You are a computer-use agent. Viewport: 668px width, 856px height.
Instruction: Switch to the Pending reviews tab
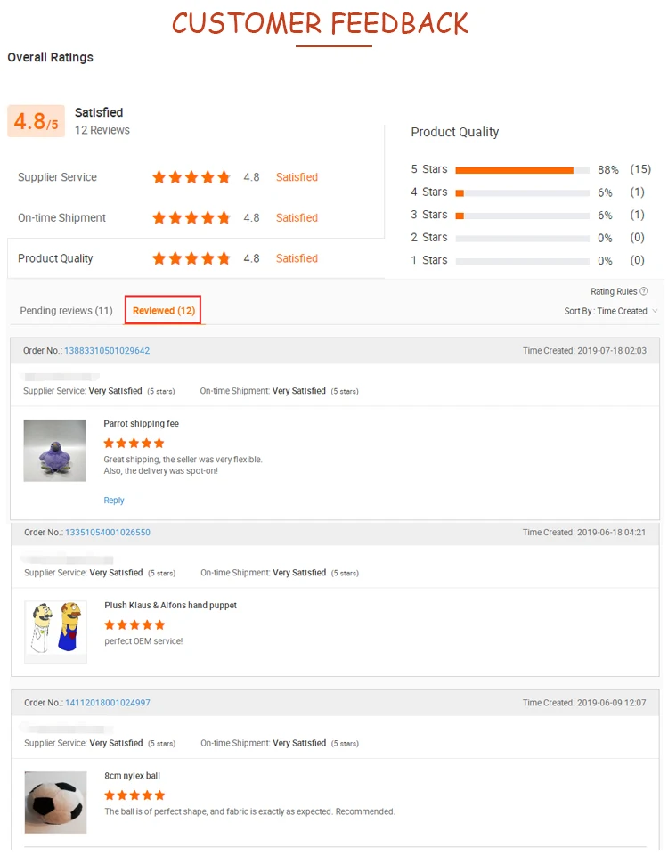pyautogui.click(x=66, y=311)
